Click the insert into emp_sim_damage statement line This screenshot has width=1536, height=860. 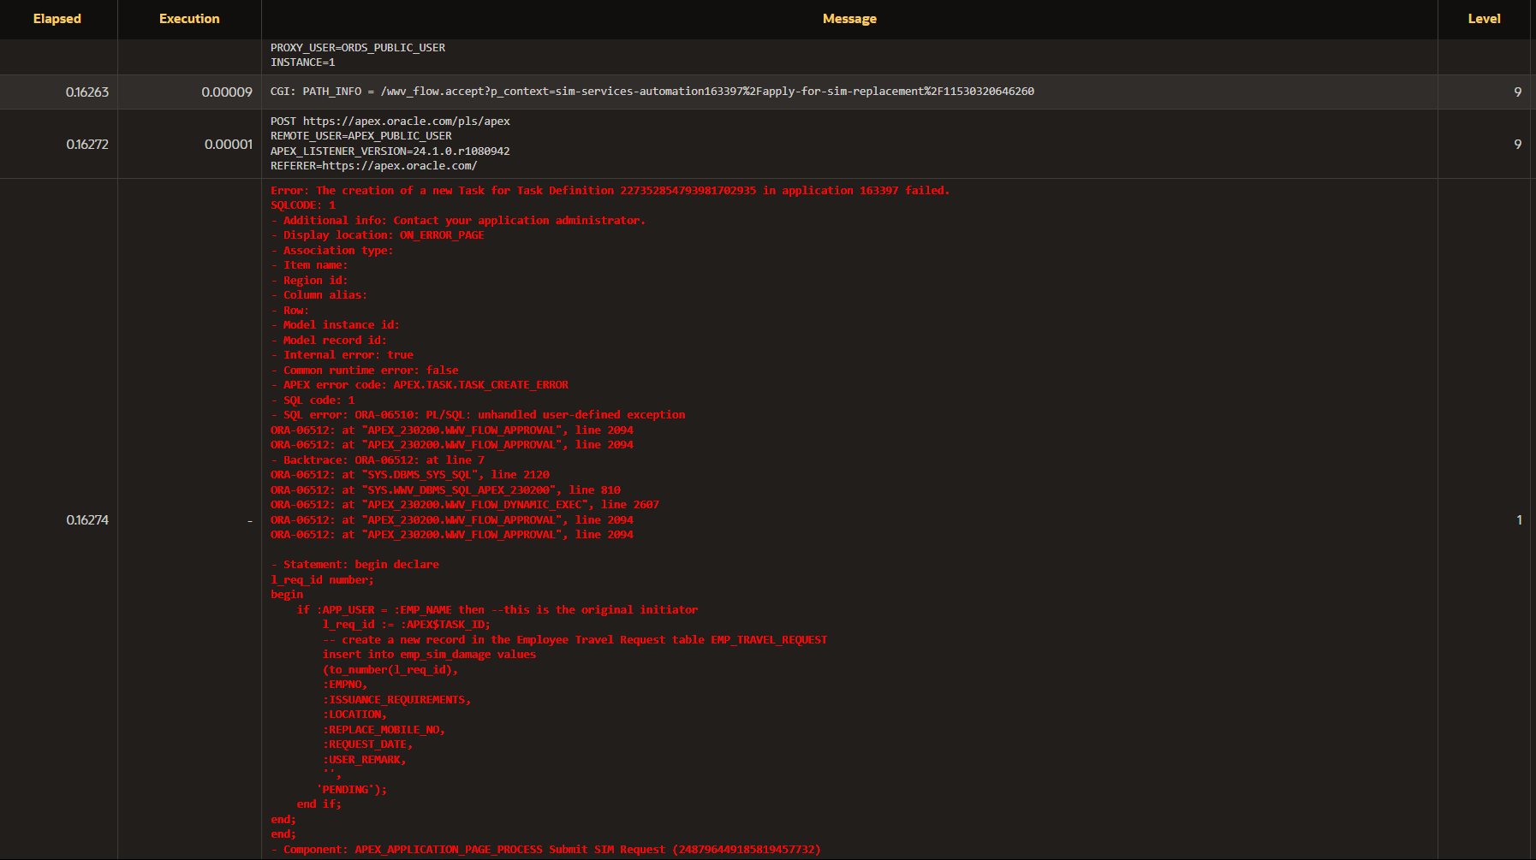click(x=429, y=655)
